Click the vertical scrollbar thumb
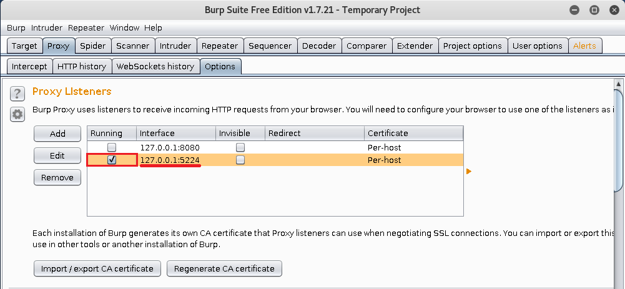 tap(619, 141)
